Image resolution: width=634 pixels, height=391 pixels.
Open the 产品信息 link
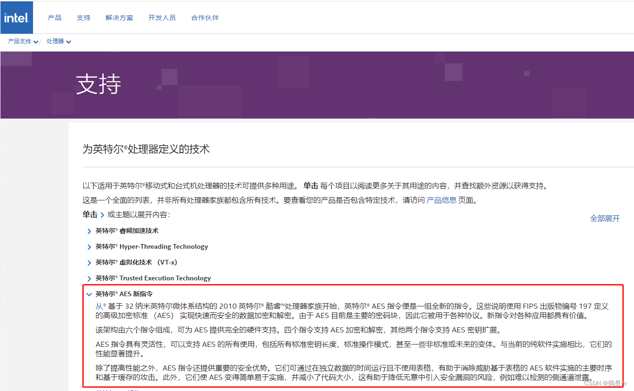(441, 200)
